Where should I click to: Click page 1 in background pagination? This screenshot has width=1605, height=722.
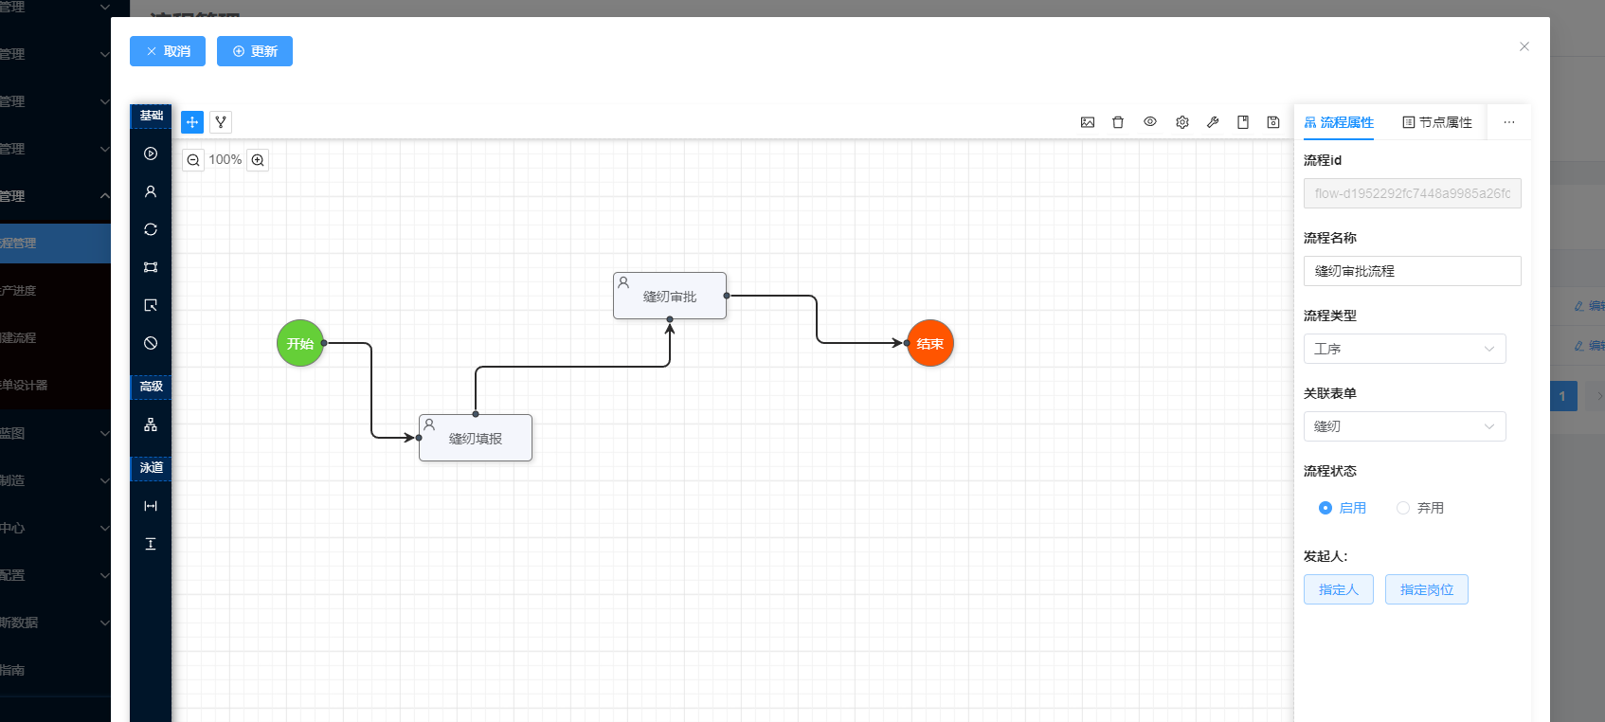(x=1563, y=396)
